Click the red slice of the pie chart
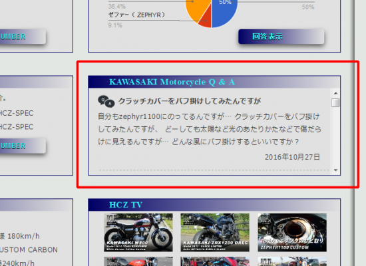 (x=206, y=21)
